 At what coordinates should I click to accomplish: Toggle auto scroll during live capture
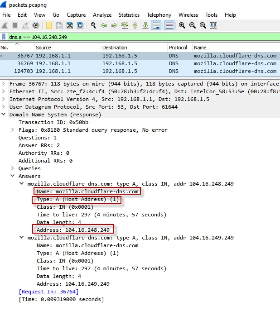156,25
